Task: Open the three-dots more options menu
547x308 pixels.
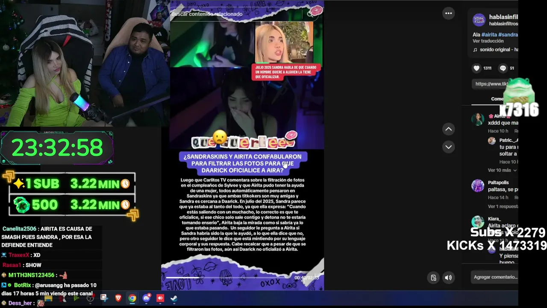Action: pos(448,13)
